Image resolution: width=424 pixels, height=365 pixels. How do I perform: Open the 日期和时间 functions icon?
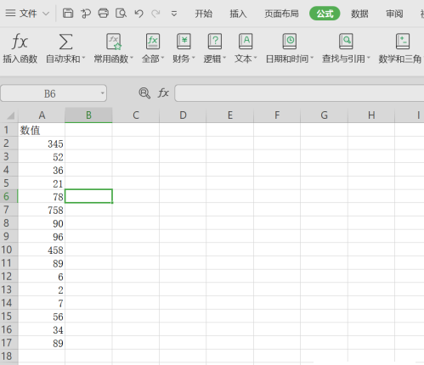290,42
